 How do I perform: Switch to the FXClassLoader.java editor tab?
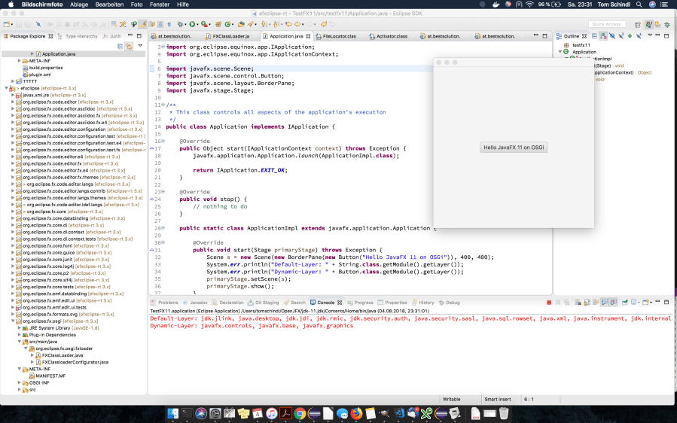pyautogui.click(x=229, y=36)
